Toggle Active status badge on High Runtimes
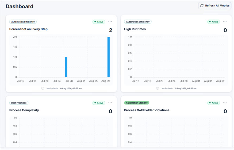 [x=214, y=22]
